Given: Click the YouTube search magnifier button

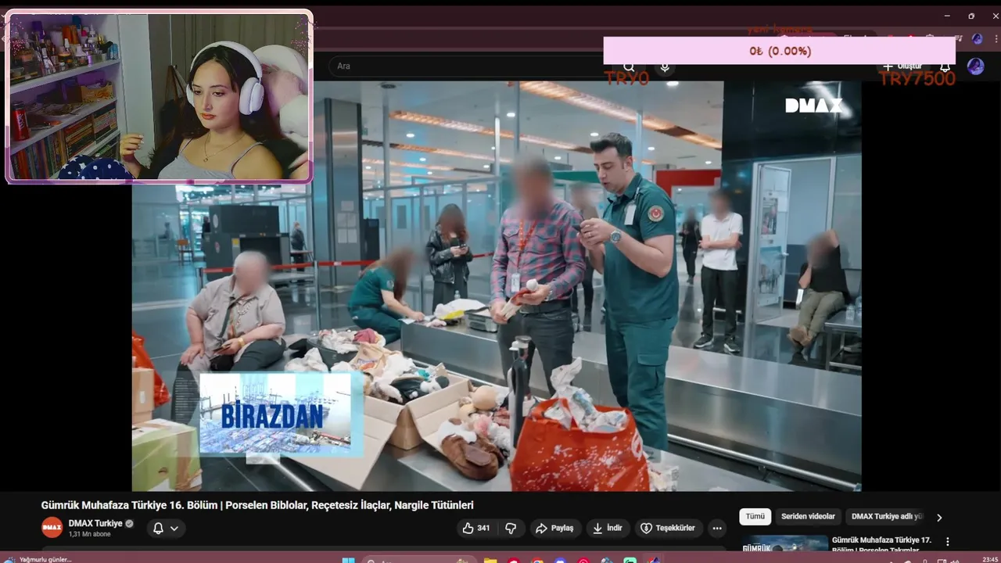Looking at the screenshot, I should pyautogui.click(x=629, y=68).
